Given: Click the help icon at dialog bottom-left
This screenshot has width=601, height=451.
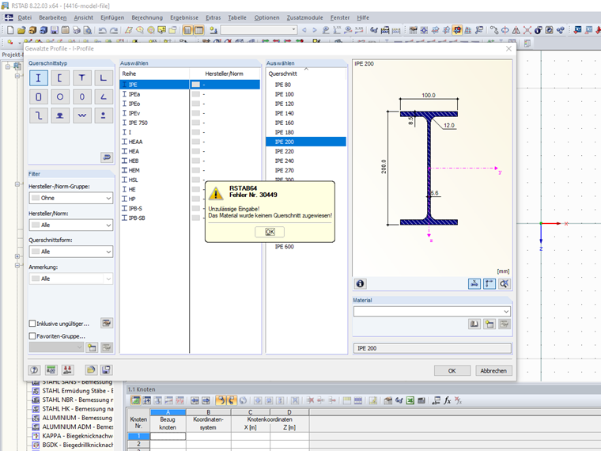Looking at the screenshot, I should click(x=35, y=370).
